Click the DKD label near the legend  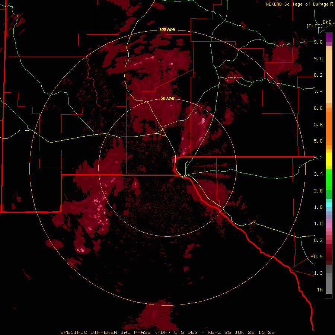click(x=327, y=22)
